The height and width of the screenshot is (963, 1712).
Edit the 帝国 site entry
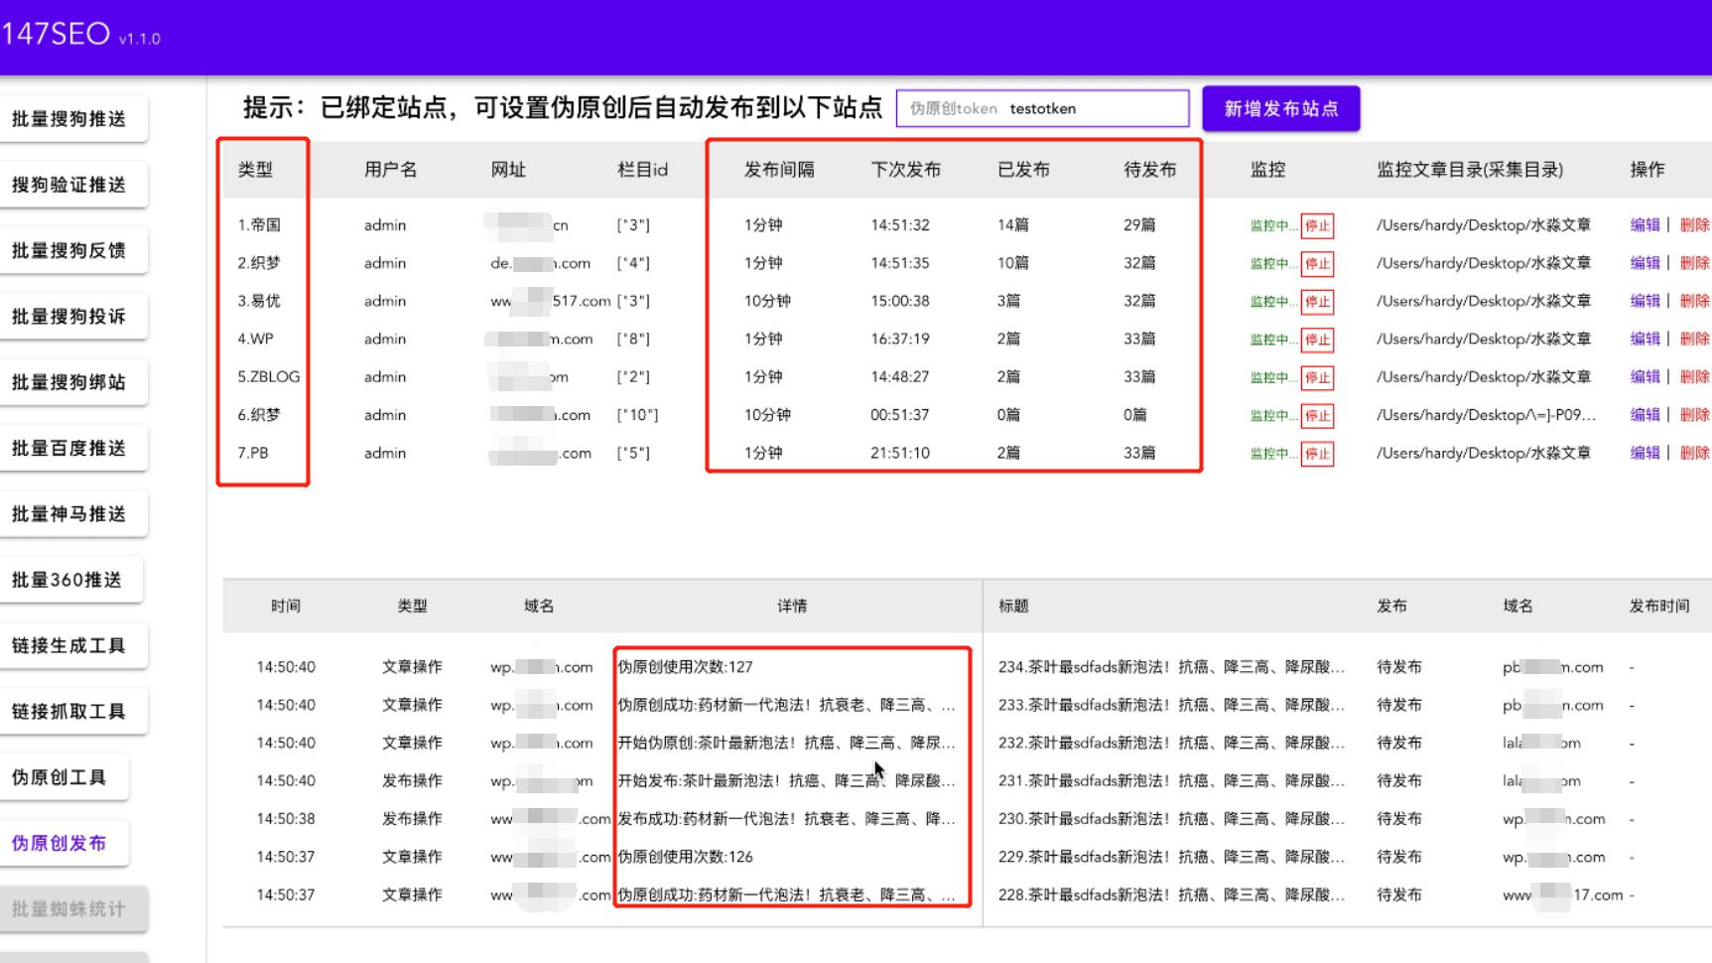point(1646,225)
